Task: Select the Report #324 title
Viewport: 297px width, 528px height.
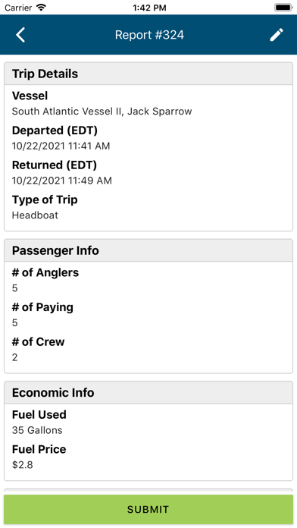Action: 149,35
